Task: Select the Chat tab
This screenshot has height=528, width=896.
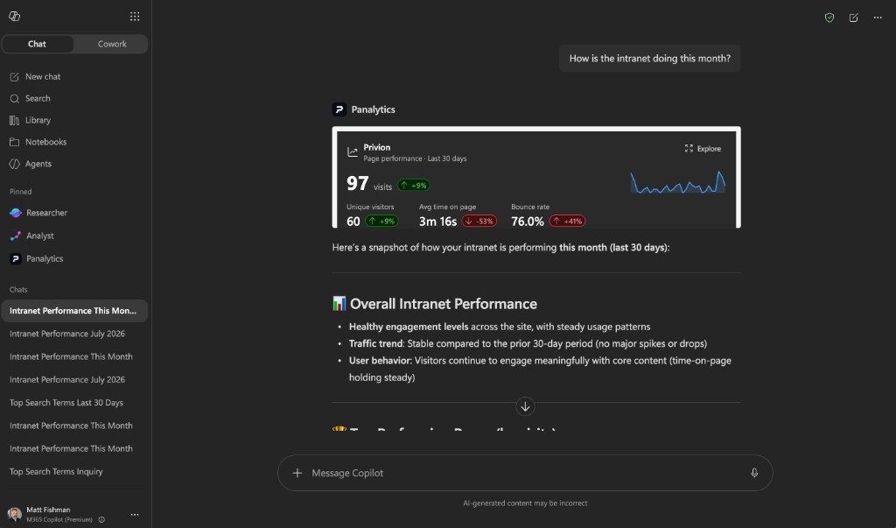Action: pyautogui.click(x=37, y=44)
